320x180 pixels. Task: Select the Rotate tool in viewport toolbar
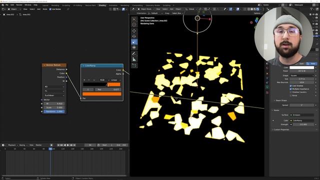pyautogui.click(x=134, y=36)
